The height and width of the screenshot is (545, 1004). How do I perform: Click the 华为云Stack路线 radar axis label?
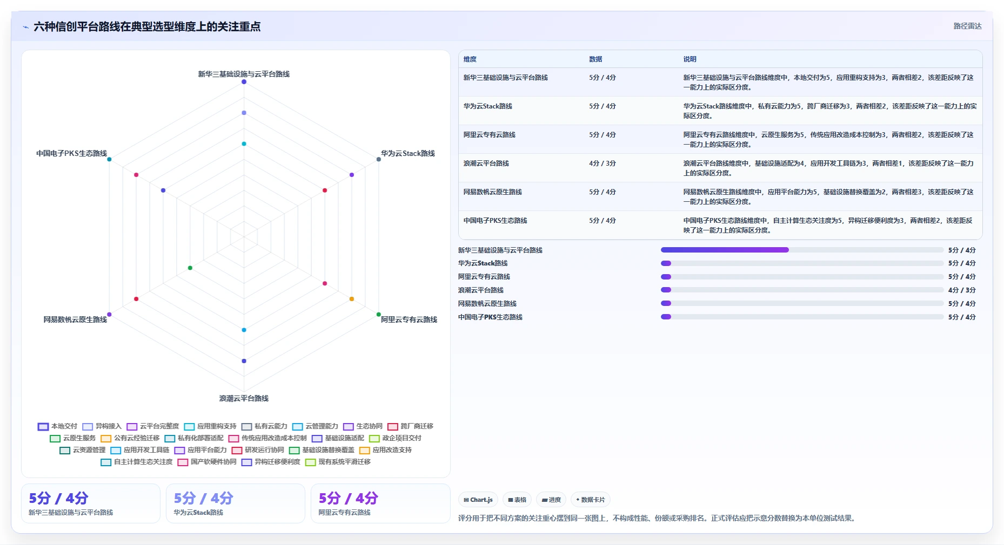[x=408, y=153]
